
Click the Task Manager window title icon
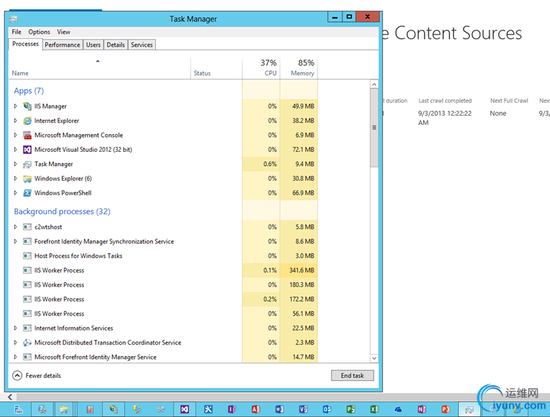14,19
